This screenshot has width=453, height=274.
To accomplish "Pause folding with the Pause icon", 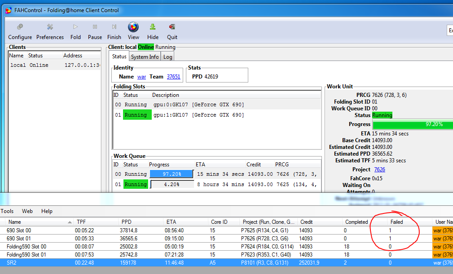I will [x=95, y=27].
